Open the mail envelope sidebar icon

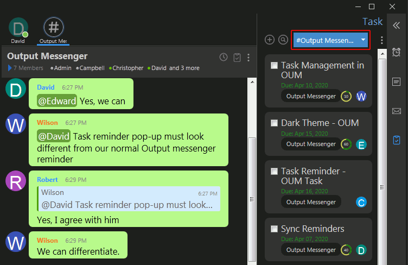point(396,111)
